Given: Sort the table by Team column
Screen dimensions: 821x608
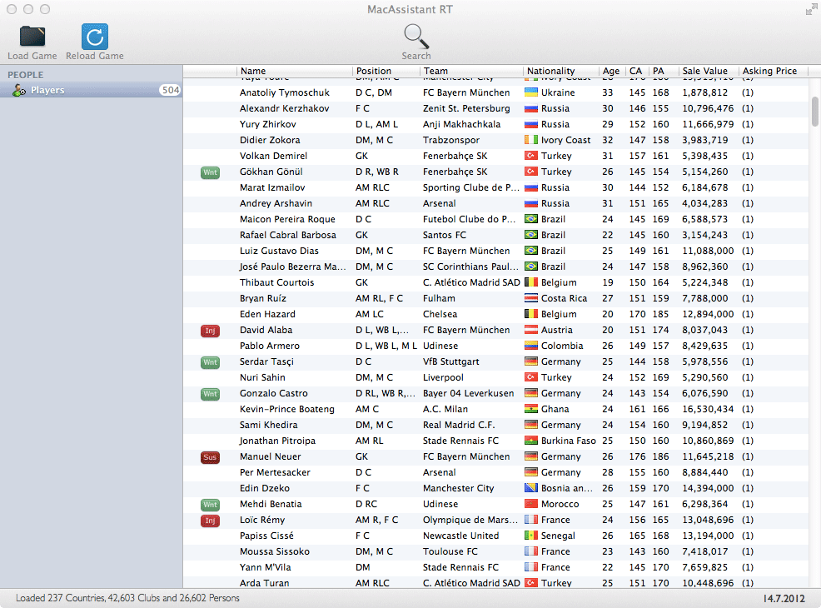Looking at the screenshot, I should click(471, 71).
